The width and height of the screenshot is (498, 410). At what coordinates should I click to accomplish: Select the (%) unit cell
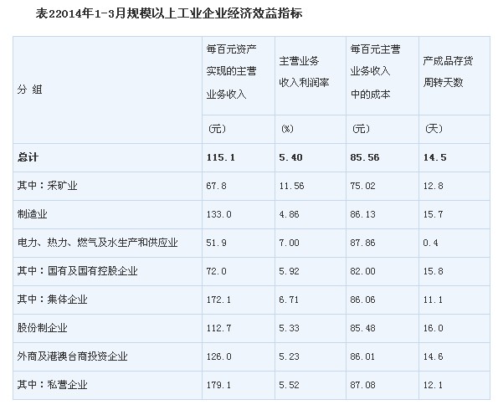(x=287, y=129)
